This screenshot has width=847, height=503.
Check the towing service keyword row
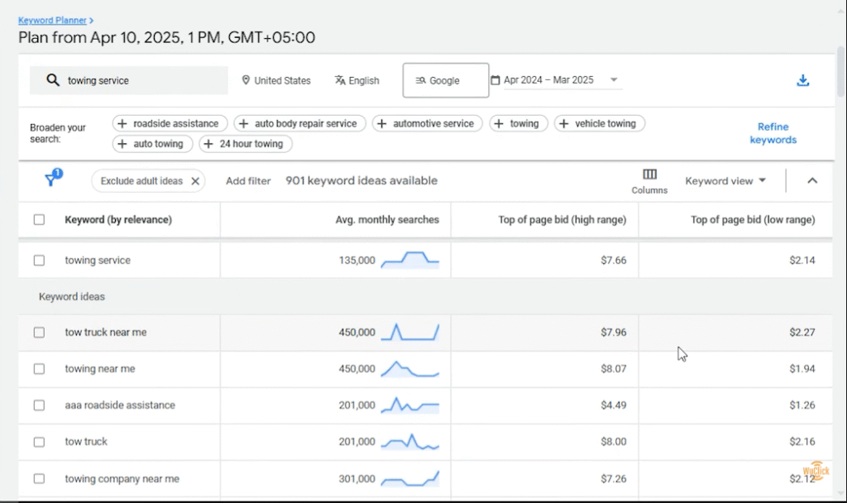tap(39, 261)
